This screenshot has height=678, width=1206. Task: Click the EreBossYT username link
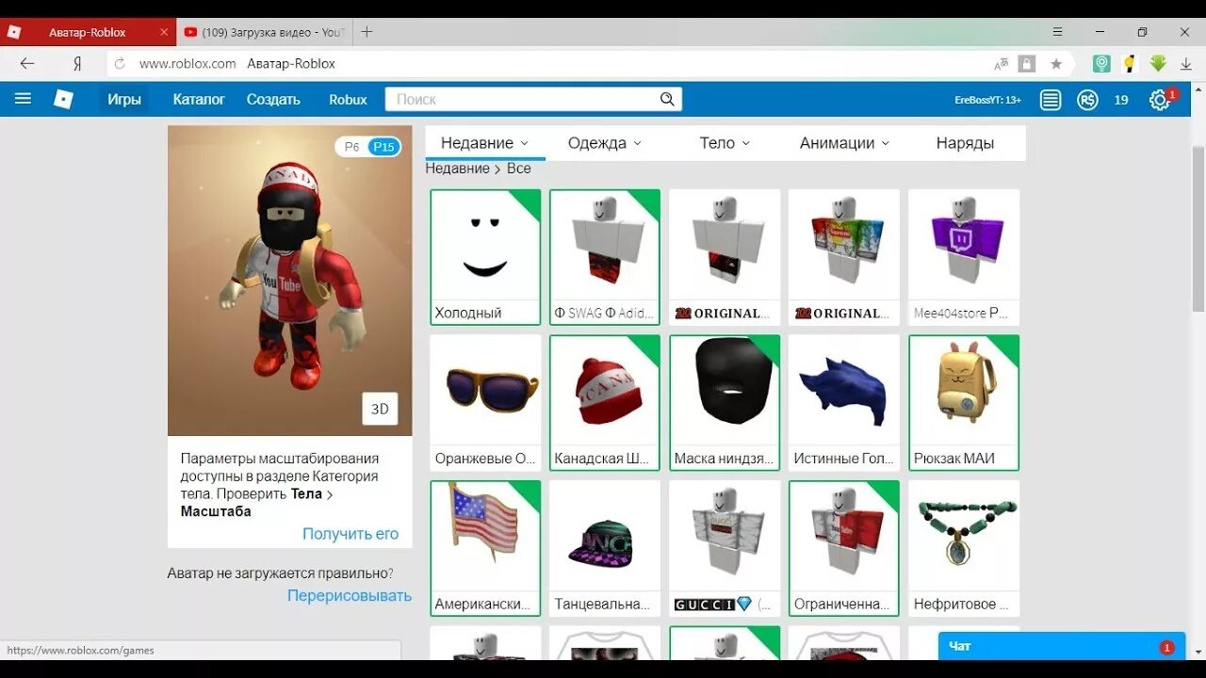coord(987,100)
